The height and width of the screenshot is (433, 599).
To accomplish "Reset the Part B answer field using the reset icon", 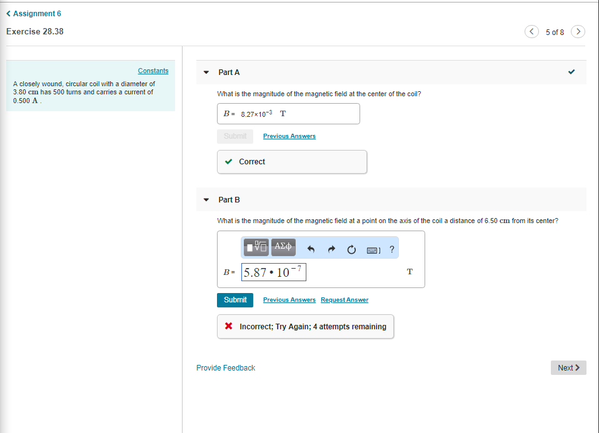I will [x=351, y=249].
